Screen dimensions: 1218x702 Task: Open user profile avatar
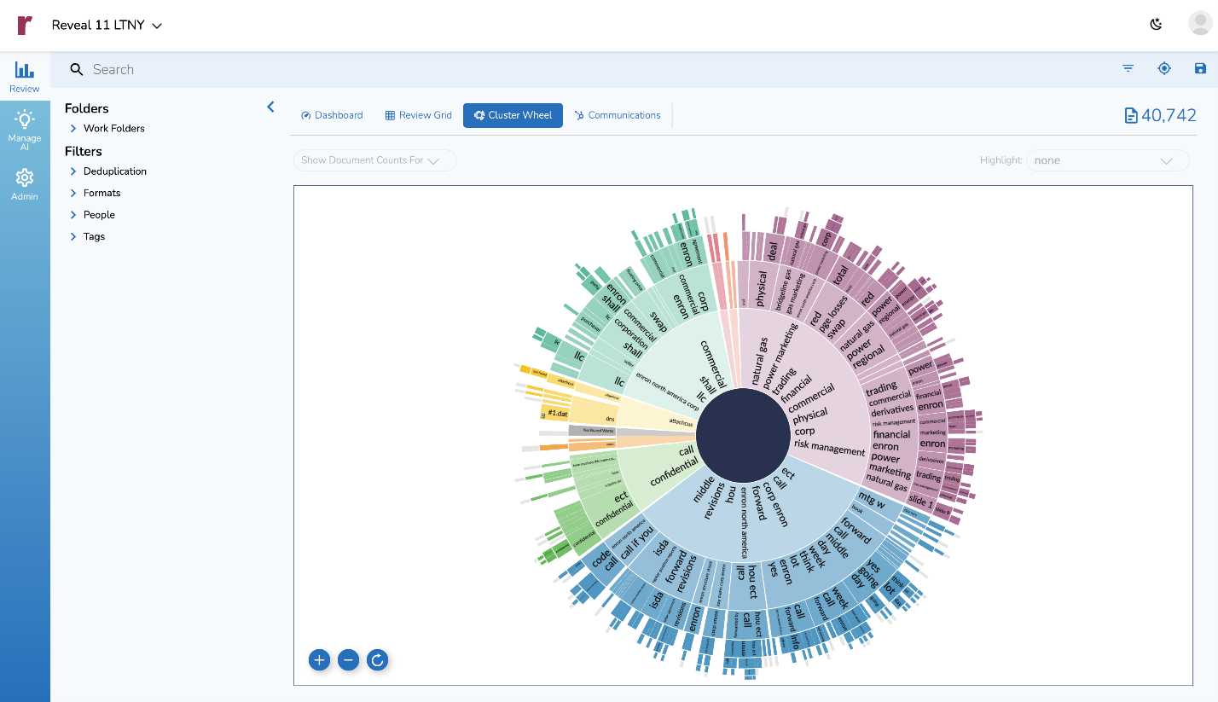[x=1200, y=23]
